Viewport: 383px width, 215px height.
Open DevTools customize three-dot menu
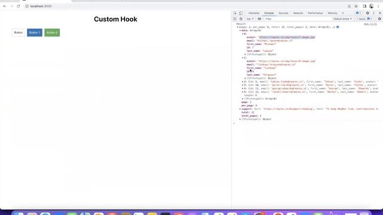click(x=373, y=13)
